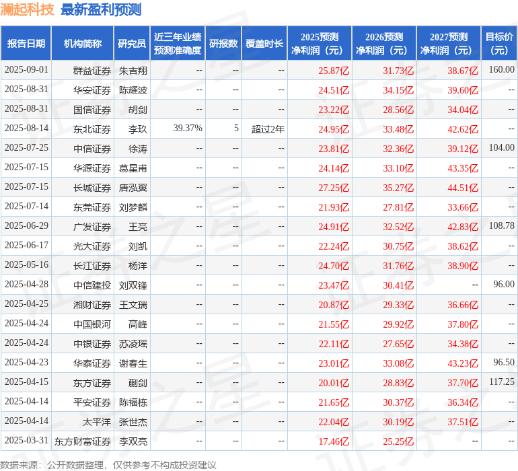Click the 研报数 column header
This screenshot has height=471, width=518.
tap(223, 44)
